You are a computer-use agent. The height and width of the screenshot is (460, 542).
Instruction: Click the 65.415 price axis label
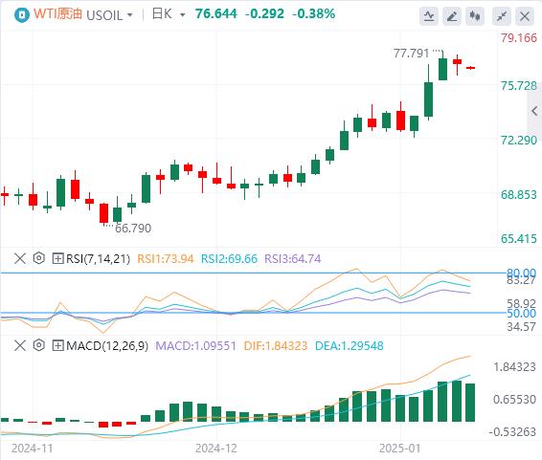pos(519,238)
